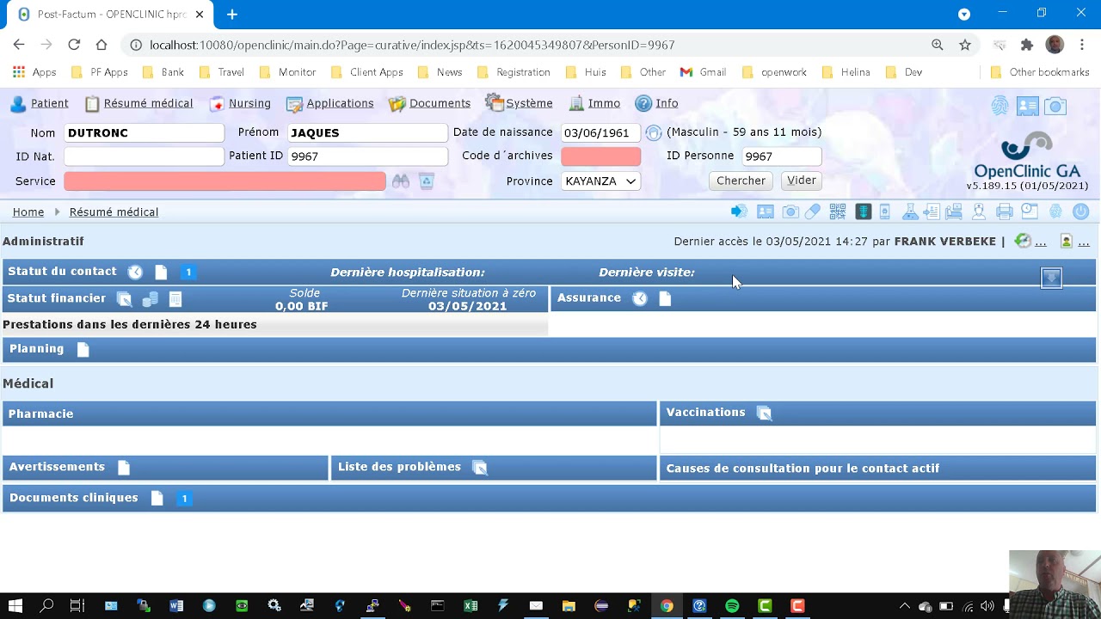Click the Vider button
The width and height of the screenshot is (1101, 619).
tap(802, 181)
